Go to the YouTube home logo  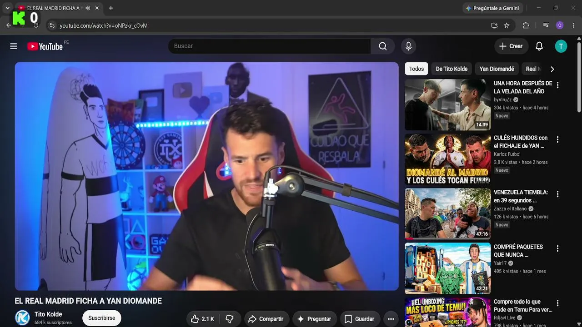point(45,46)
